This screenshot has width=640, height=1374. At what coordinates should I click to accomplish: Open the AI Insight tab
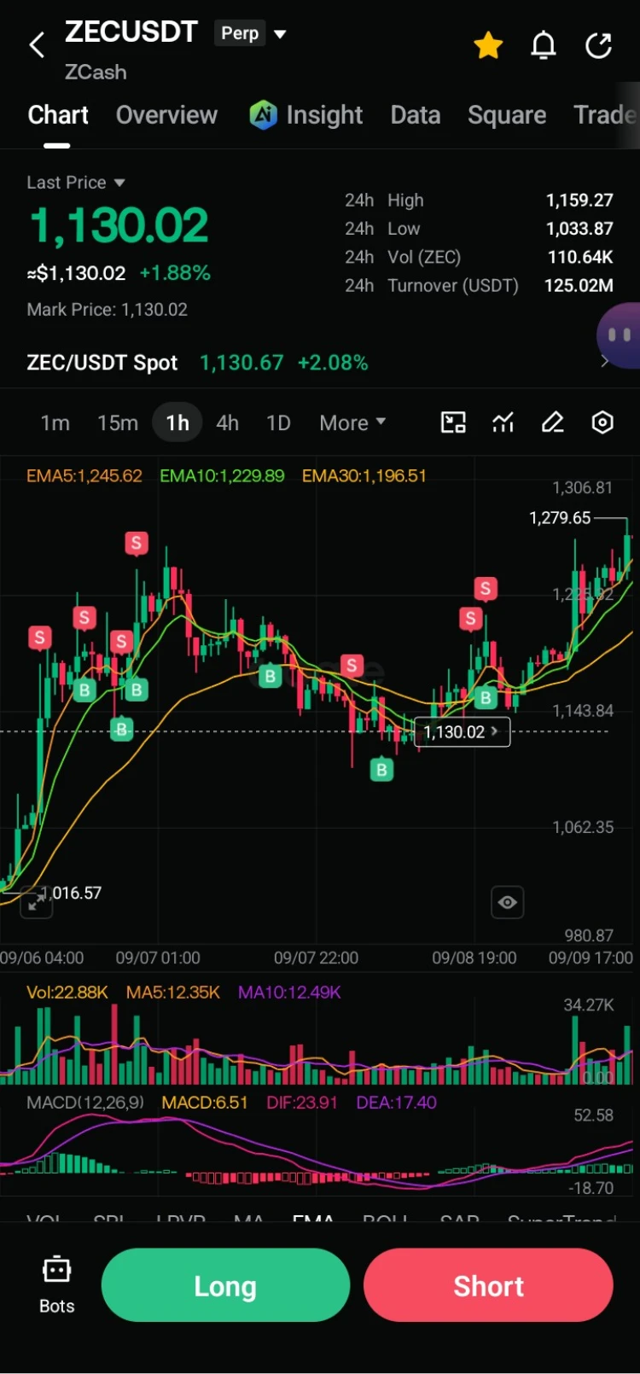tap(306, 115)
